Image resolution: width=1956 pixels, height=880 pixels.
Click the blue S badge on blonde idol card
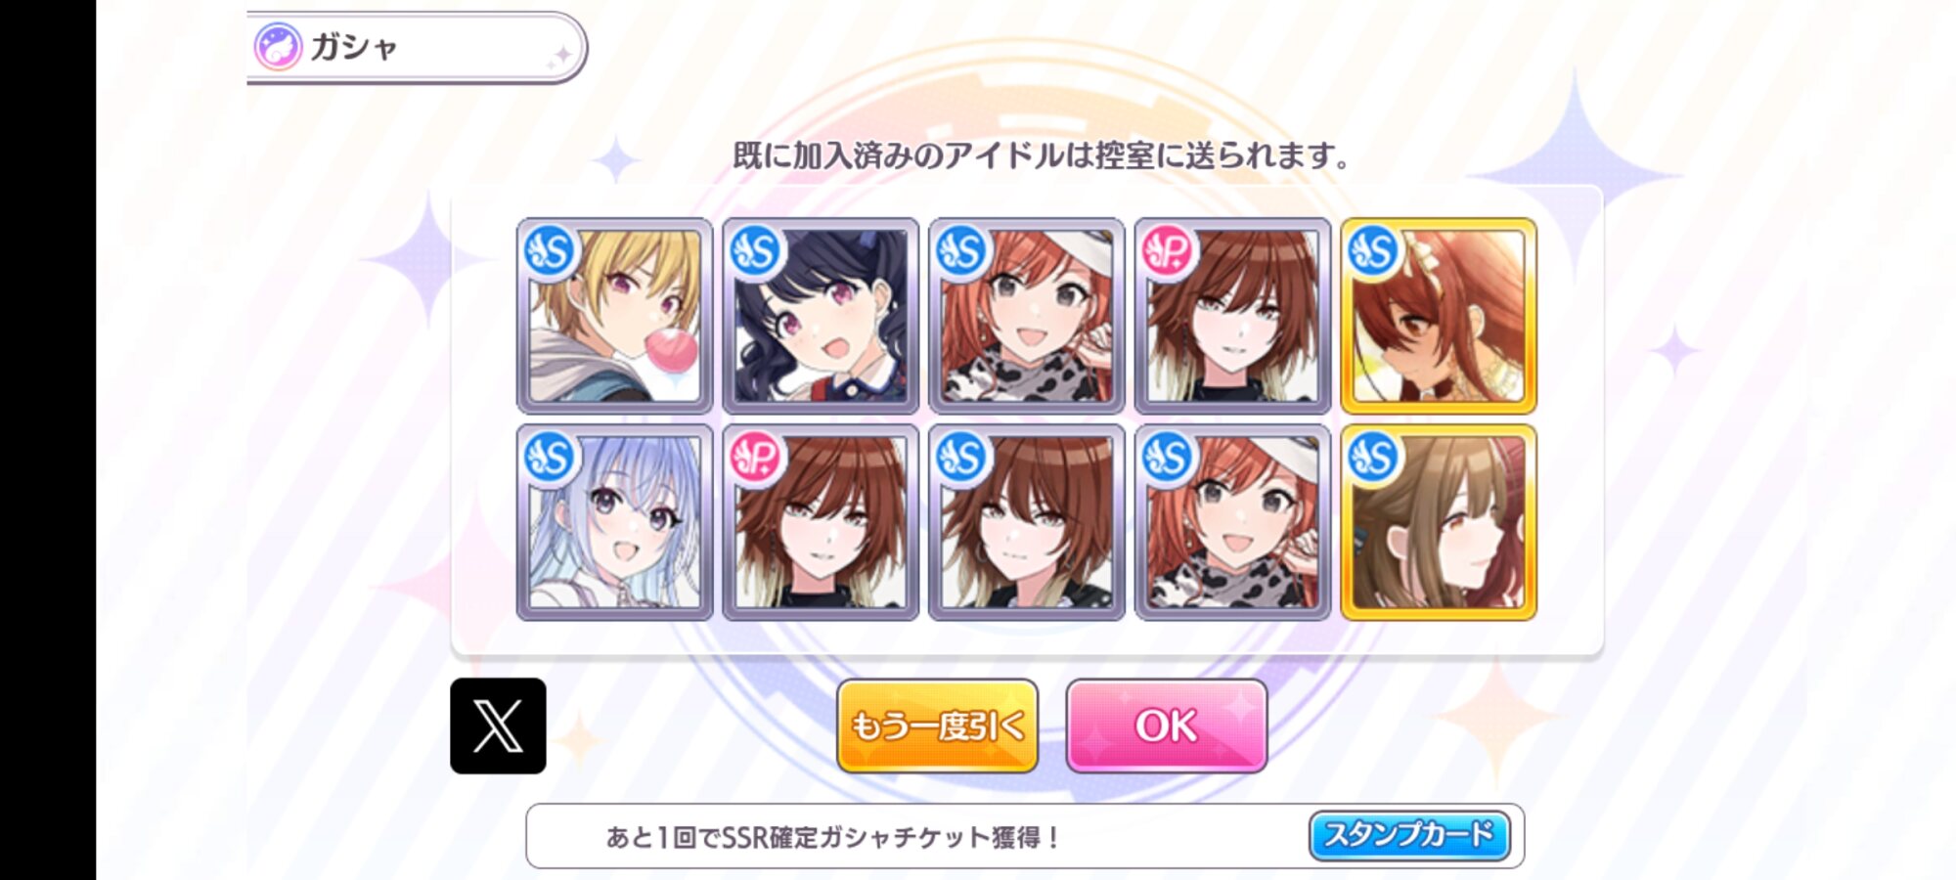point(550,251)
